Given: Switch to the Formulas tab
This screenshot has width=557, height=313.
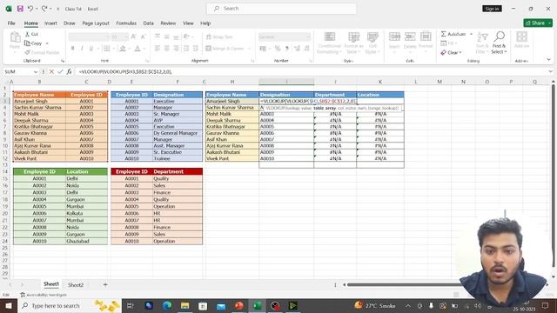Looking at the screenshot, I should 126,23.
